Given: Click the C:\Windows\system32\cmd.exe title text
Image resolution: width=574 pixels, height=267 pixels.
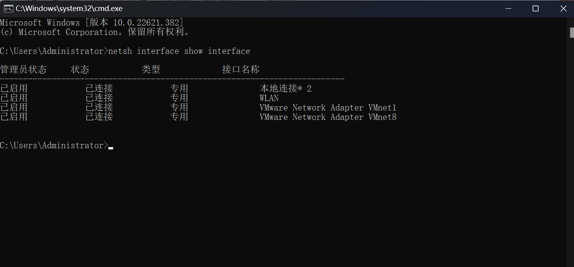Looking at the screenshot, I should point(69,8).
